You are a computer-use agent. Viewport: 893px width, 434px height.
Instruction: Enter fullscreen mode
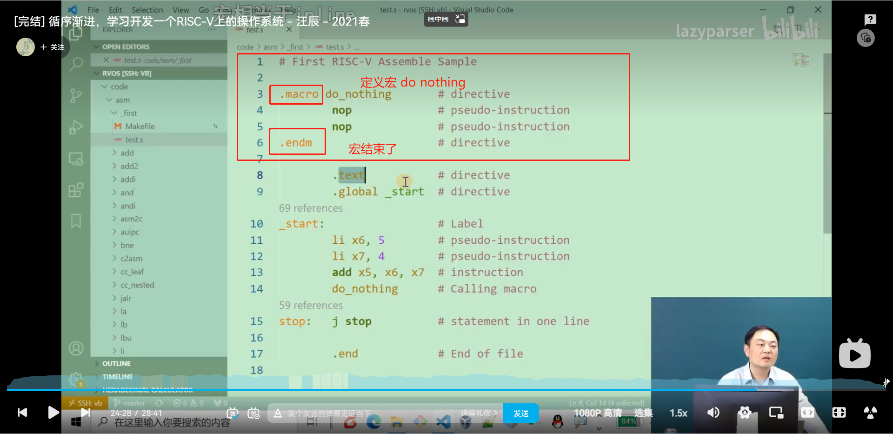tap(870, 413)
